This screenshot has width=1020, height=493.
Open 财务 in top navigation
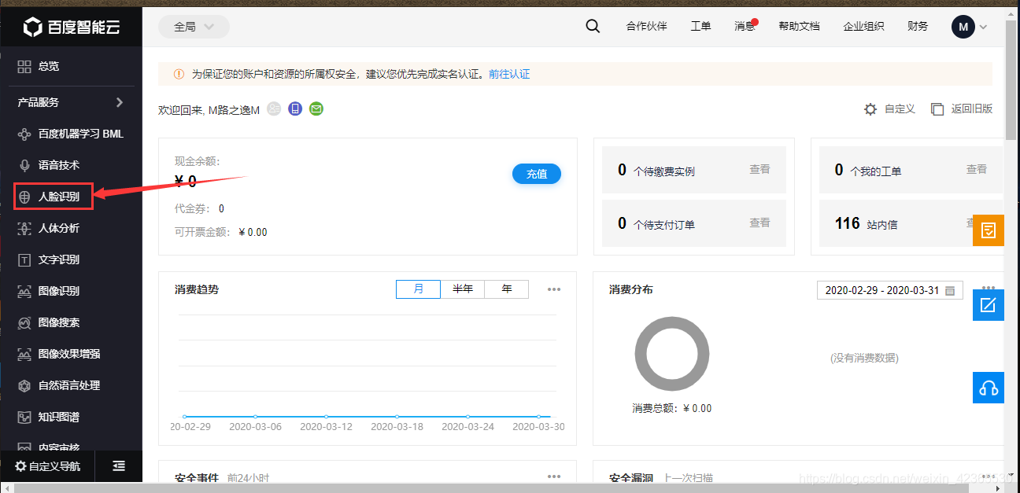coord(918,26)
